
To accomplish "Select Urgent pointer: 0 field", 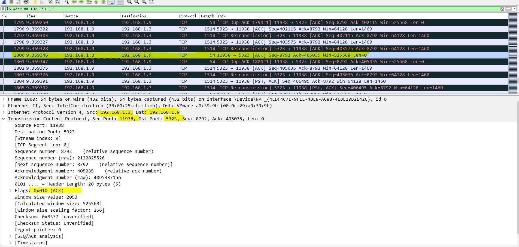I will 38,230.
